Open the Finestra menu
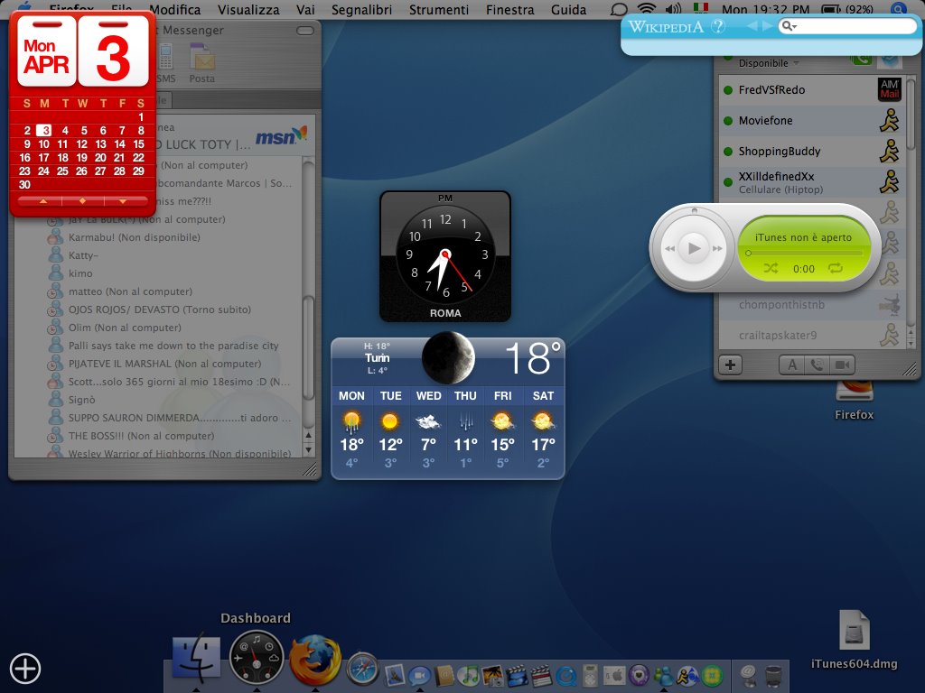This screenshot has height=693, width=925. pos(509,9)
